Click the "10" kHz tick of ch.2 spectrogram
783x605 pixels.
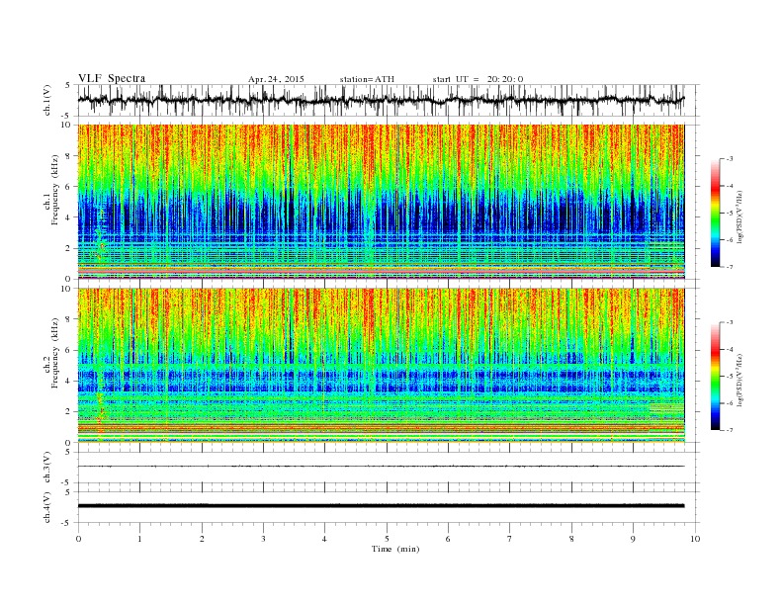pos(67,289)
